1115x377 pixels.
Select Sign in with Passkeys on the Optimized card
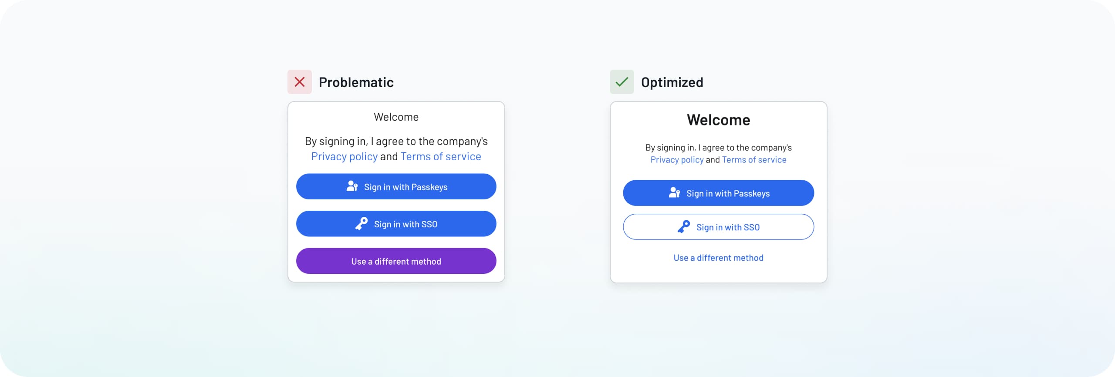pos(718,192)
